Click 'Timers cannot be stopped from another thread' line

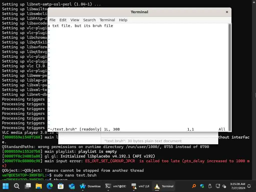tap(73, 170)
